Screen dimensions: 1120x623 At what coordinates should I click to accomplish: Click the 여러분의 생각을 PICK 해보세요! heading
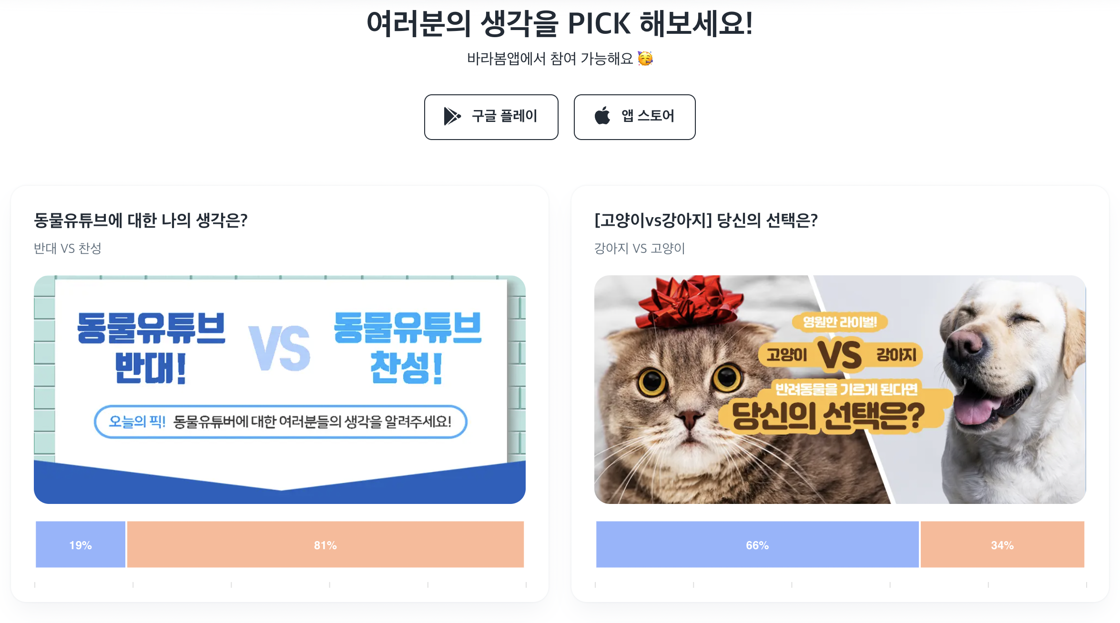click(560, 23)
